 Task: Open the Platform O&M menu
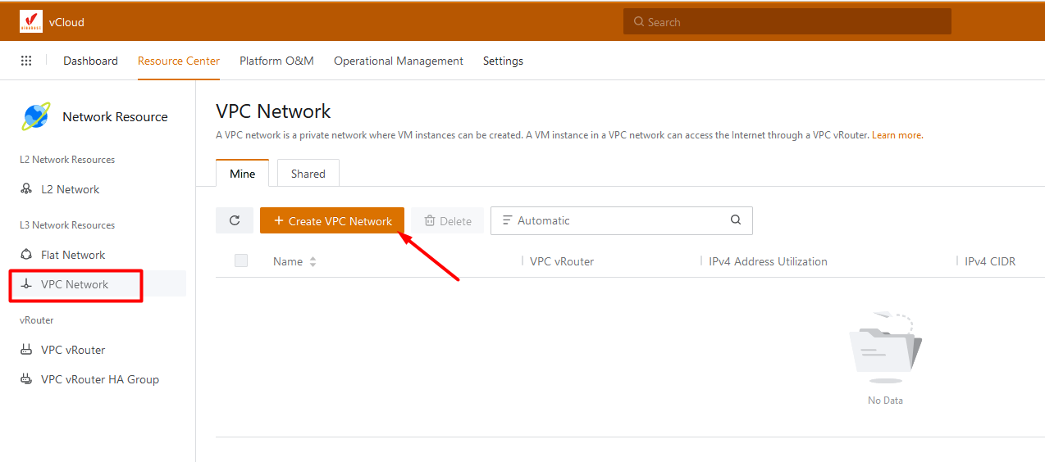coord(276,61)
